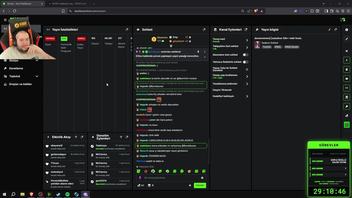
Task: Expand the chat leaderboard arrow
Action: (x=171, y=46)
